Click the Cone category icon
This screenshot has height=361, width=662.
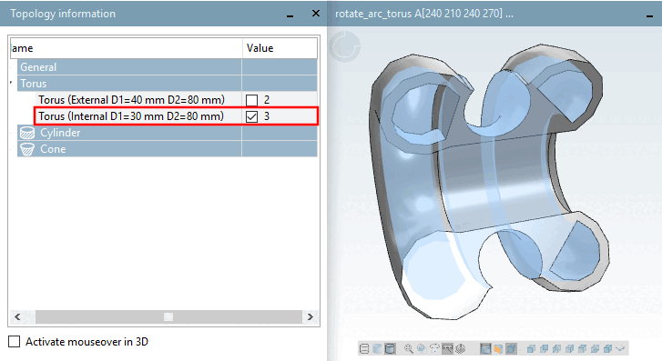click(x=27, y=149)
